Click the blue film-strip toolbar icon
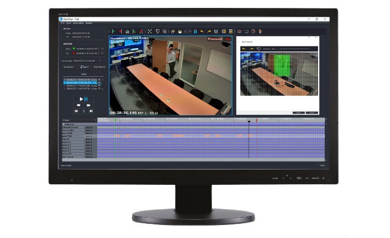The height and width of the screenshot is (238, 390). pyautogui.click(x=216, y=32)
